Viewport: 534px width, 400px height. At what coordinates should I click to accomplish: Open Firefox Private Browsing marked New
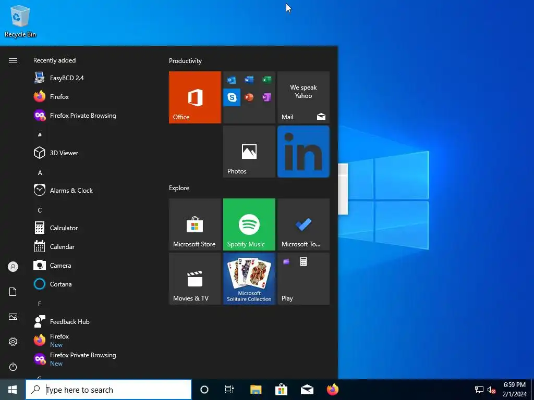point(92,358)
